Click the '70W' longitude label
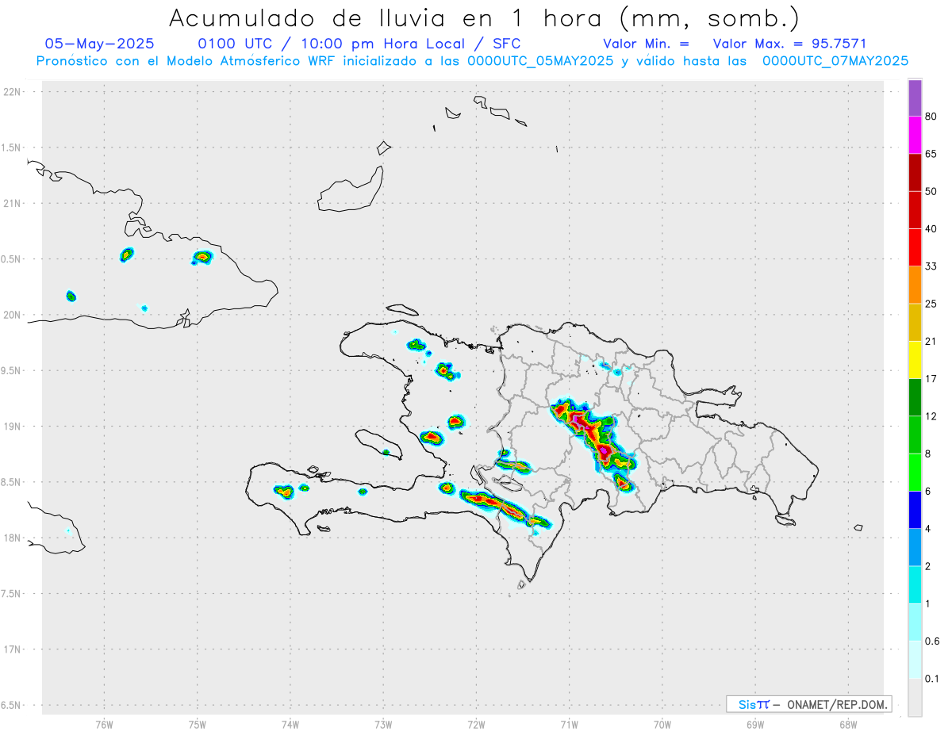This screenshot has width=952, height=735. coord(662,724)
